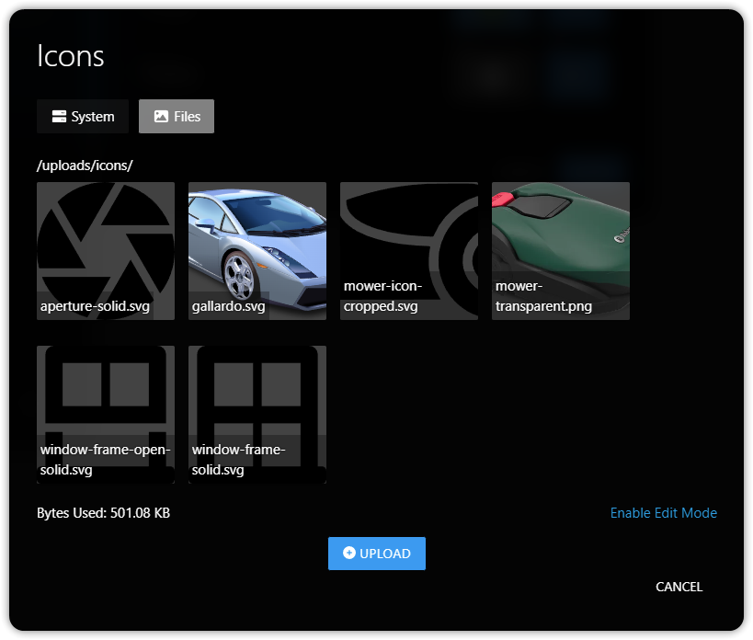753x640 pixels.
Task: Click the Icons dialog title
Action: [71, 56]
